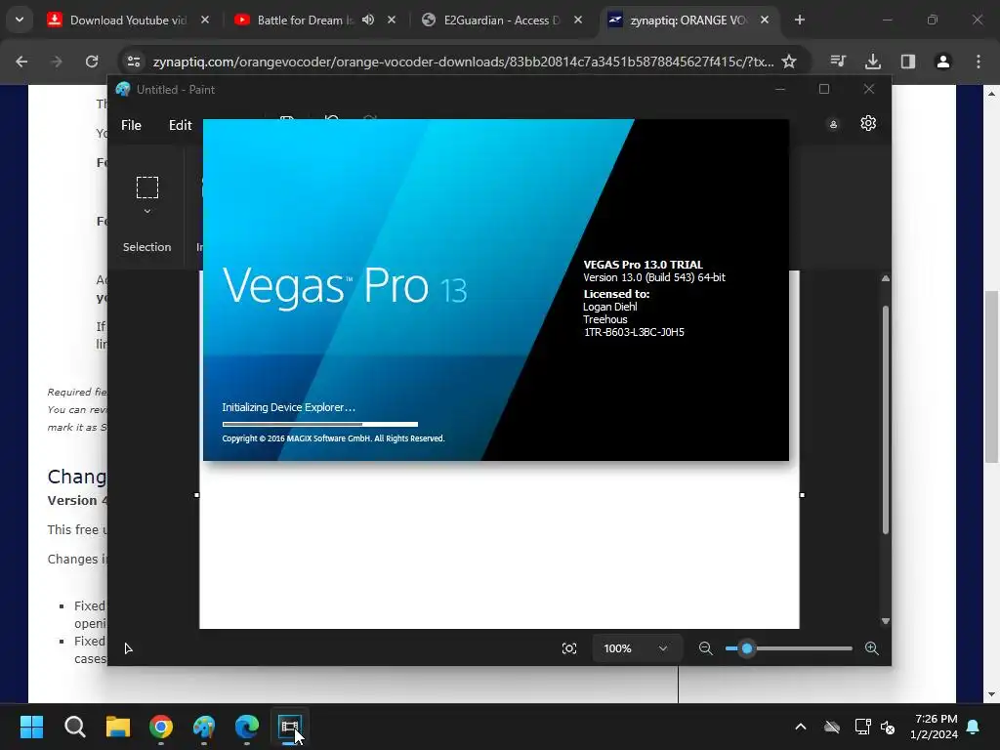
Task: Switch to Download Youtube video tab
Action: (128, 21)
